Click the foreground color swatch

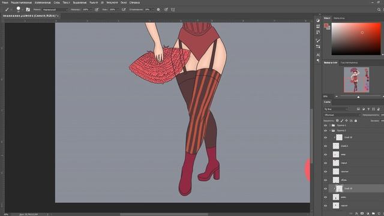point(326,25)
